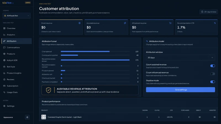Click the Auditable Revenue Attribution banner
This screenshot has width=221, height=124.
point(90,90)
